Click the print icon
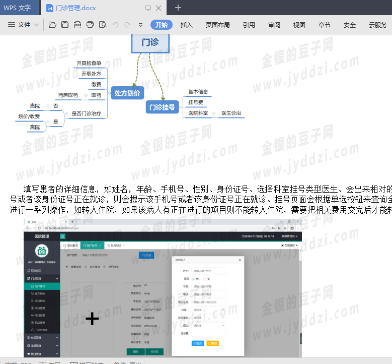Viewport: 392px width, 364px height. [90, 25]
